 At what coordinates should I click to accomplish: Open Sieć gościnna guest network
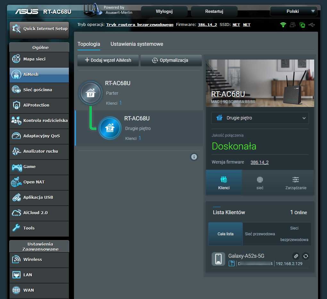click(39, 90)
